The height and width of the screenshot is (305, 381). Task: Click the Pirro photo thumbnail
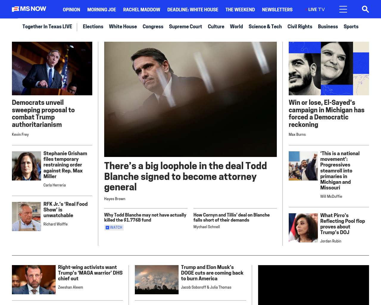coord(303,228)
